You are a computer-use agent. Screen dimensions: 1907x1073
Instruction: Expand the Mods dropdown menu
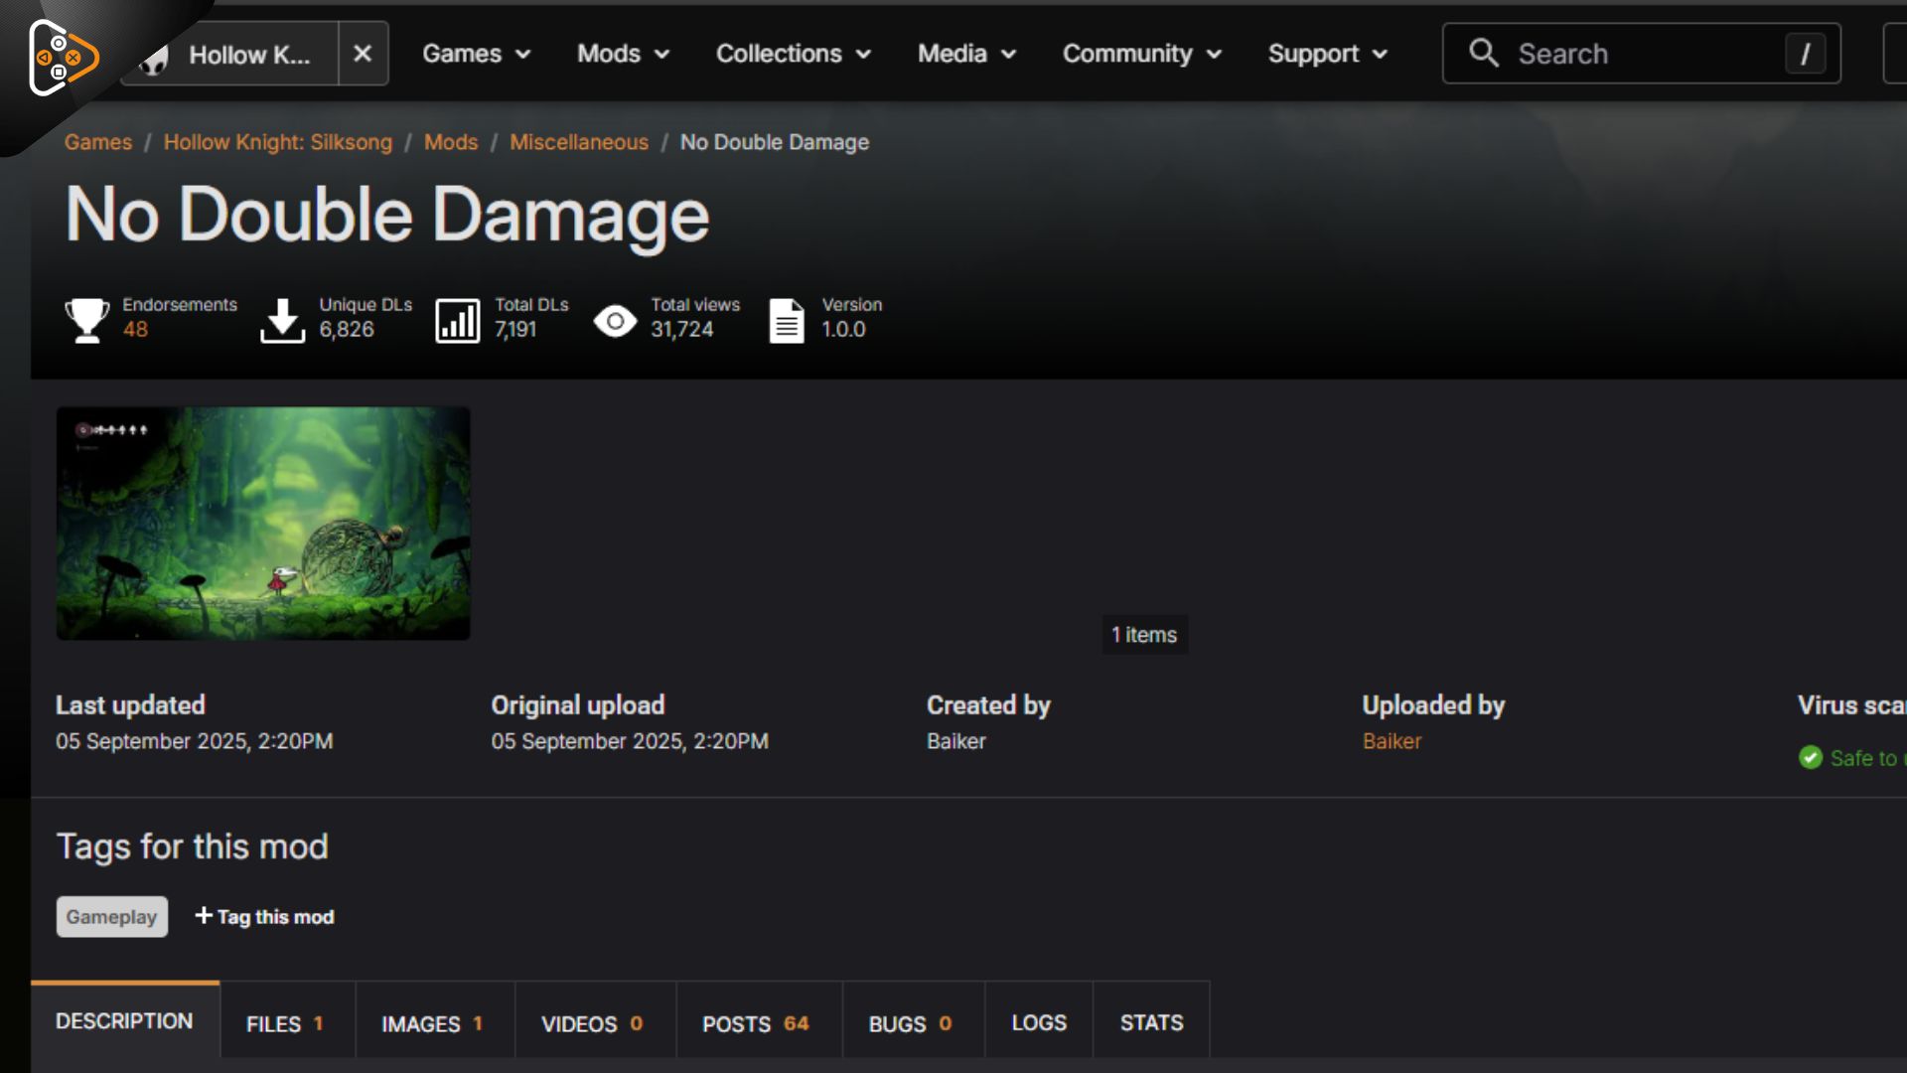624,54
